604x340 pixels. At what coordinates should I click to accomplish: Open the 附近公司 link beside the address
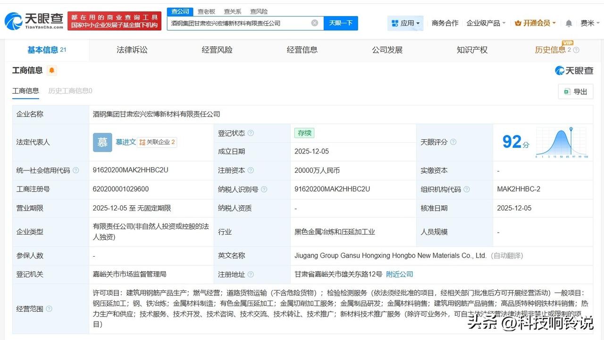click(399, 274)
